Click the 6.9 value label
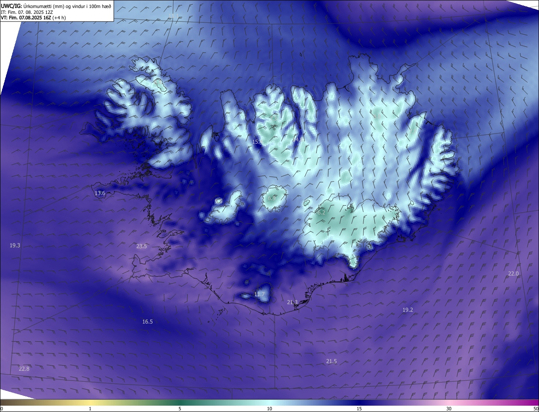Screen dimensions: 539x412 [x=272, y=198]
